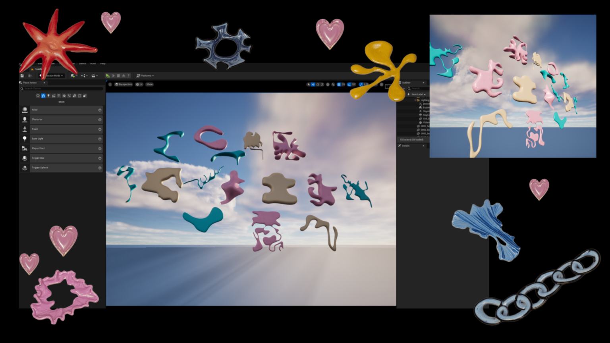Open the Selection Mode dropdown
This screenshot has height=343, width=610.
(x=52, y=75)
